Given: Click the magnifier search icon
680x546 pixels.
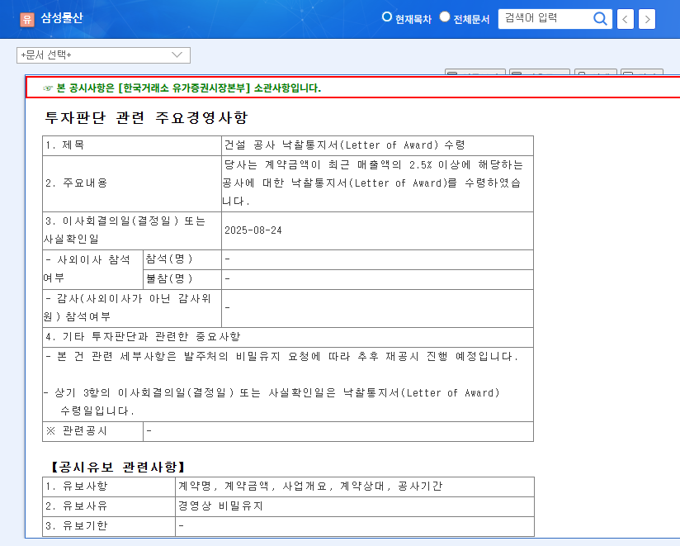Looking at the screenshot, I should pos(600,19).
